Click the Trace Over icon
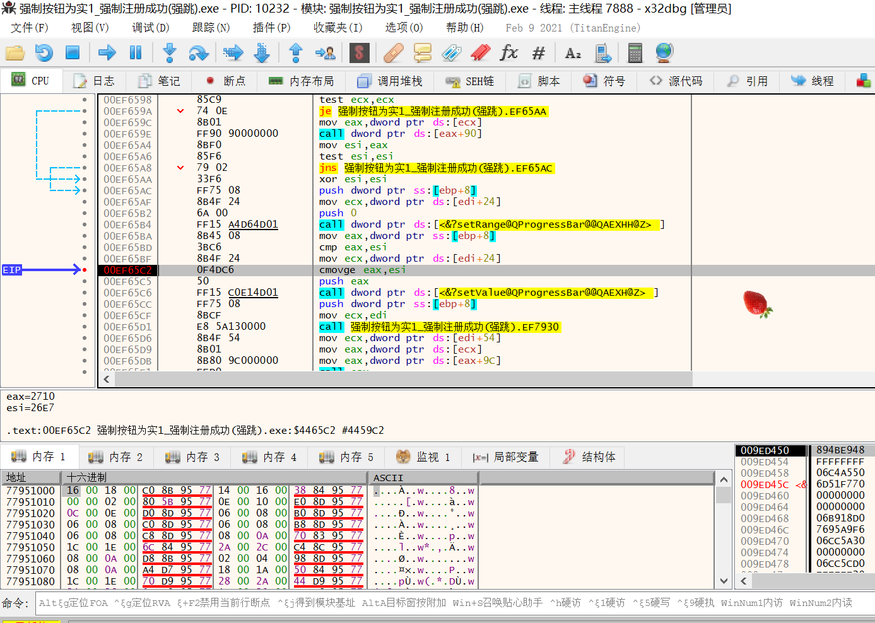 (262, 53)
